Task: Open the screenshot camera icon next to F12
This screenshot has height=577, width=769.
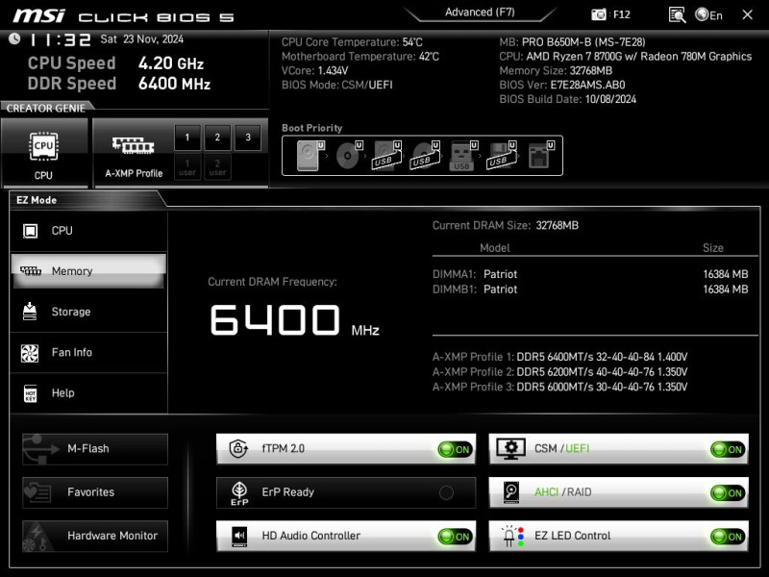Action: click(x=598, y=14)
